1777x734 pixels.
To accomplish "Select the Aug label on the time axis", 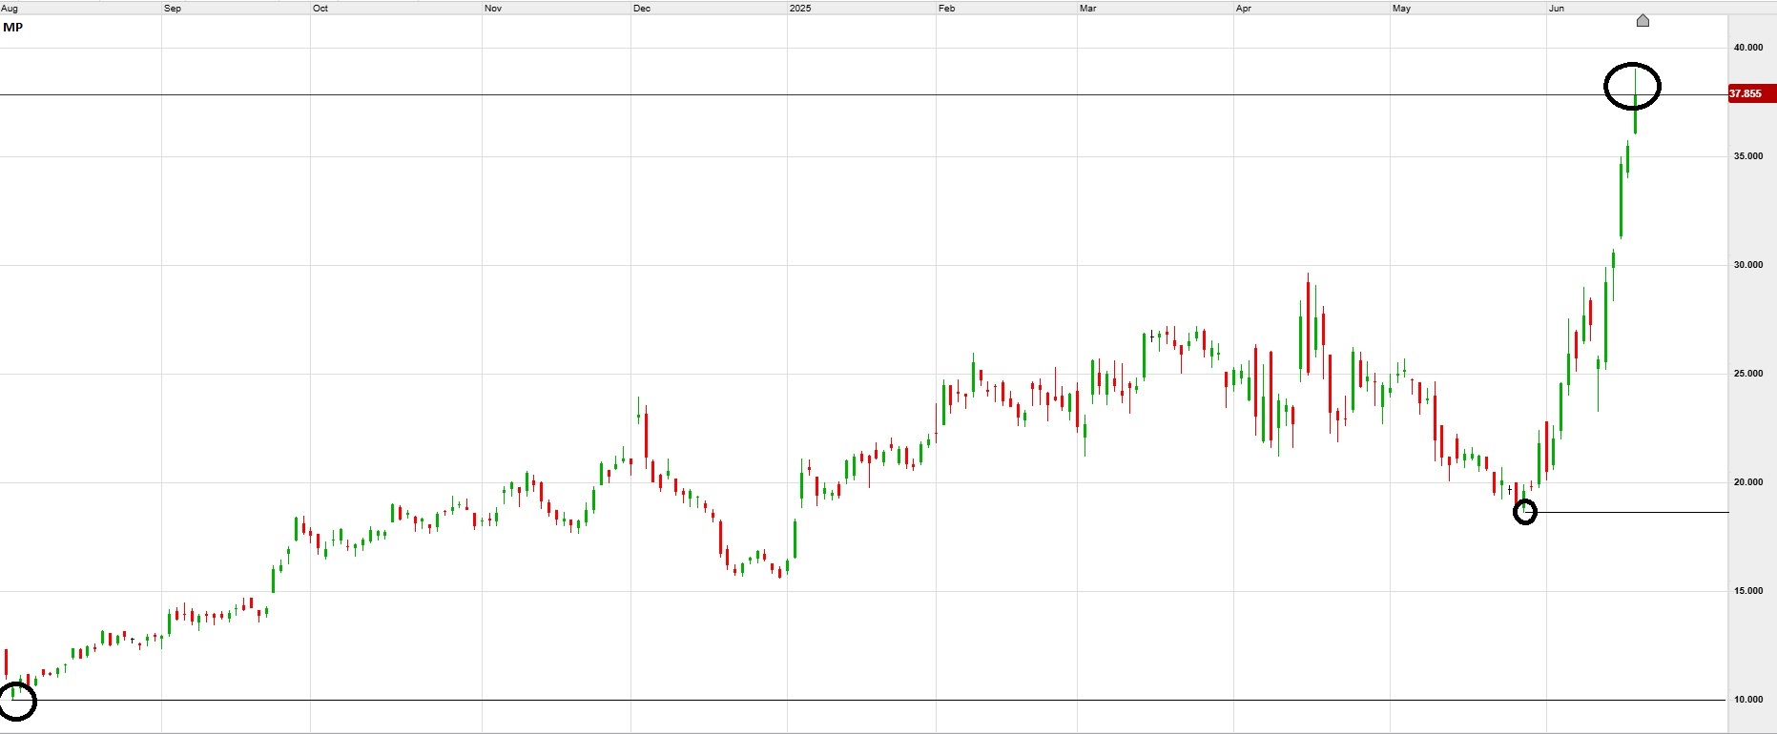I will (x=10, y=9).
